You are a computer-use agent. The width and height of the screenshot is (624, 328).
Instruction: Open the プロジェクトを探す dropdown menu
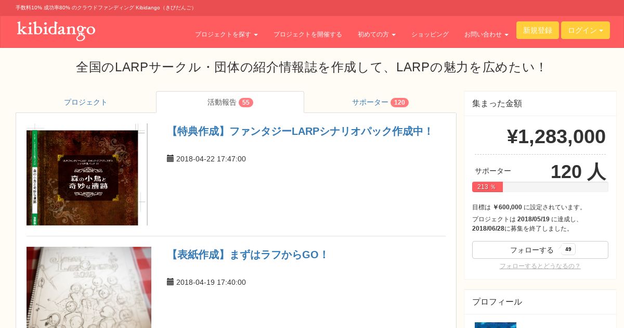(226, 34)
